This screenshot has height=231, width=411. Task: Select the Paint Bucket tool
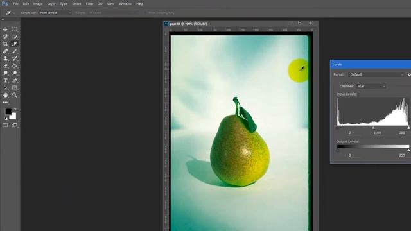[15, 65]
